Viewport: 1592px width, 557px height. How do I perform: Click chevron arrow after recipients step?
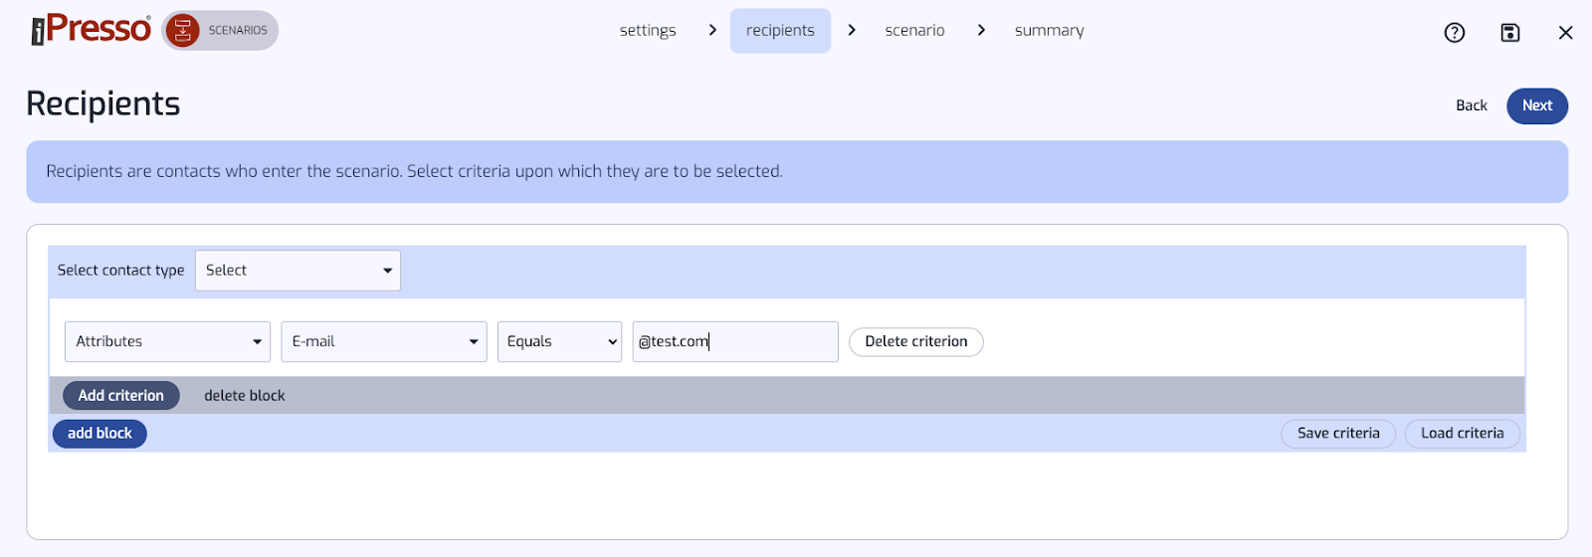(x=852, y=30)
